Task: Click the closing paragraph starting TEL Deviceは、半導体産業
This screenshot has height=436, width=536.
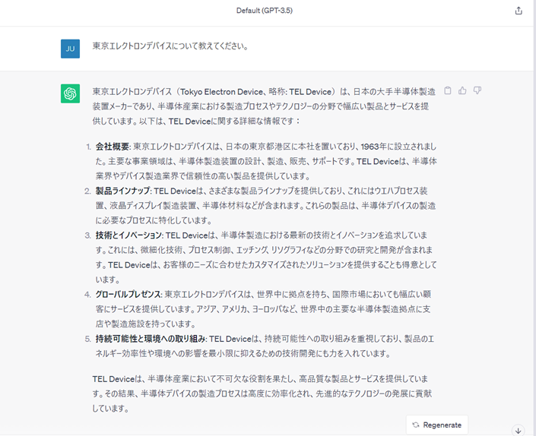Action: click(x=262, y=393)
